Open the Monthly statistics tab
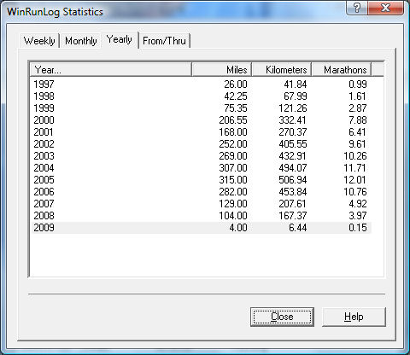This screenshot has height=355, width=410. [81, 41]
